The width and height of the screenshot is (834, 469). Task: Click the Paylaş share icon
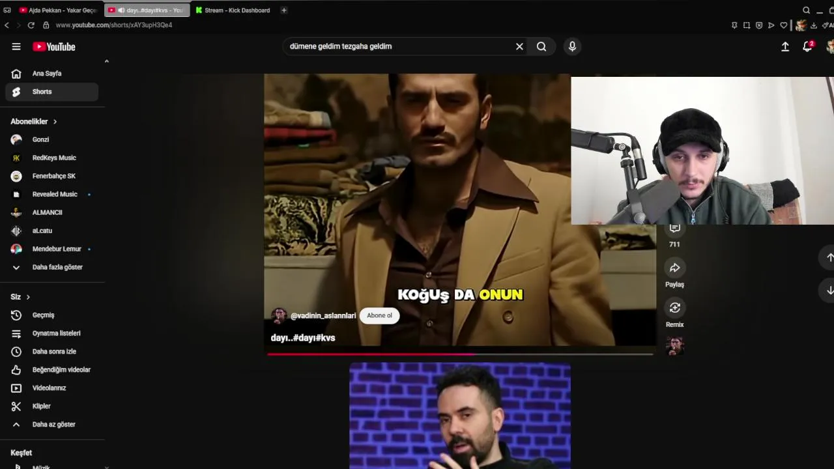click(x=674, y=268)
